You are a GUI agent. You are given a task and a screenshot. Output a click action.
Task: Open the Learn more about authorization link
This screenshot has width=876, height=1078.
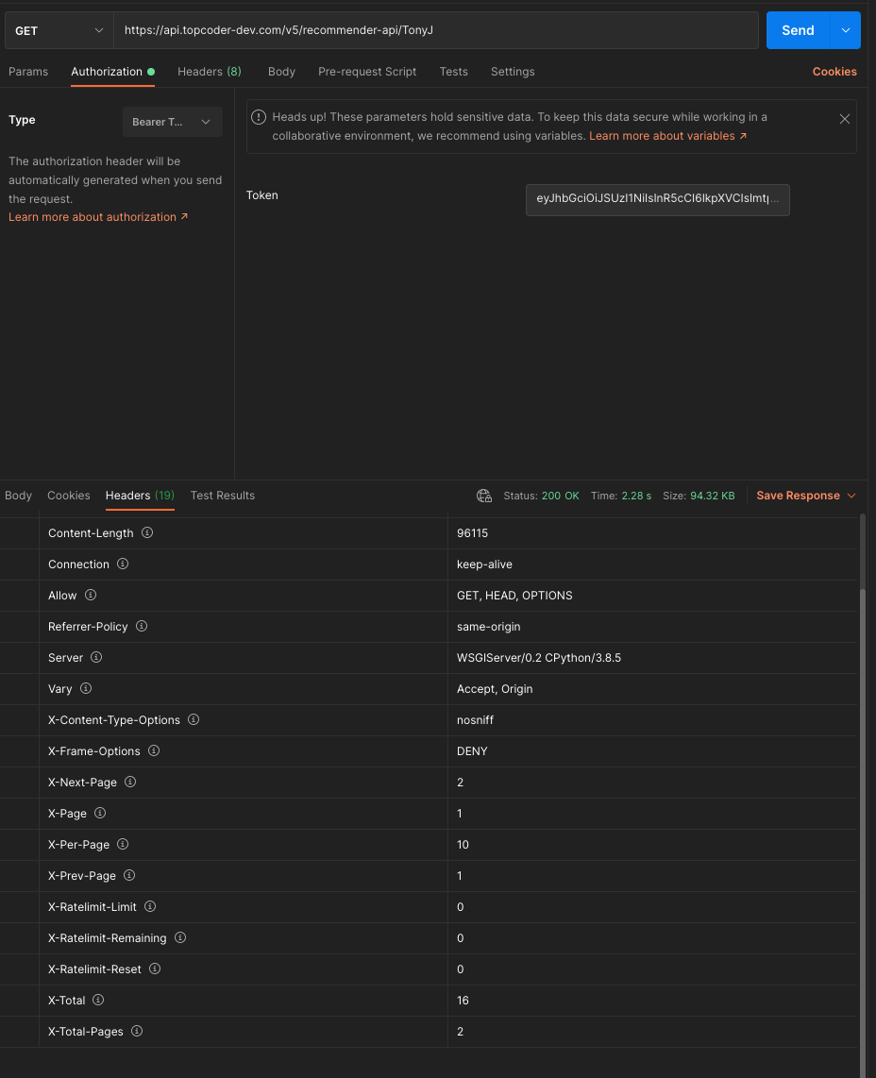click(93, 216)
